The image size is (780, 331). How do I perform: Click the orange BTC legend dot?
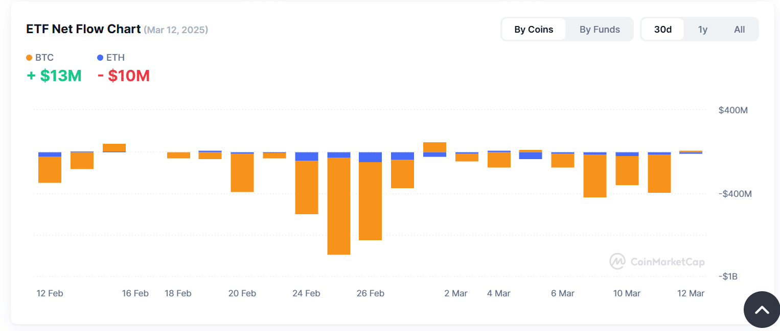click(x=29, y=58)
